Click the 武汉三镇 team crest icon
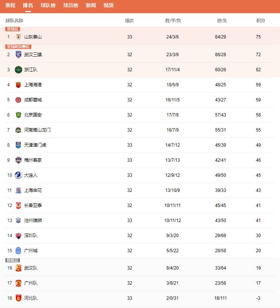Image resolution: width=280 pixels, height=308 pixels. [18, 54]
